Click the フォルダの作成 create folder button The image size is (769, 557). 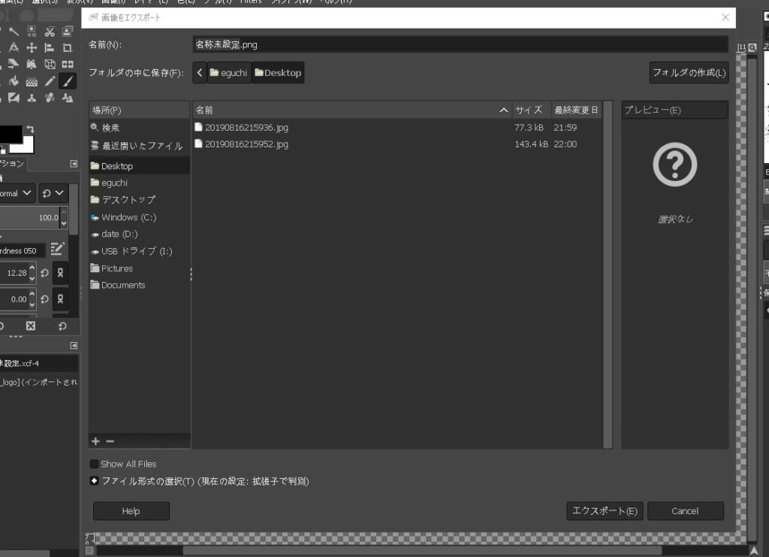(x=689, y=73)
